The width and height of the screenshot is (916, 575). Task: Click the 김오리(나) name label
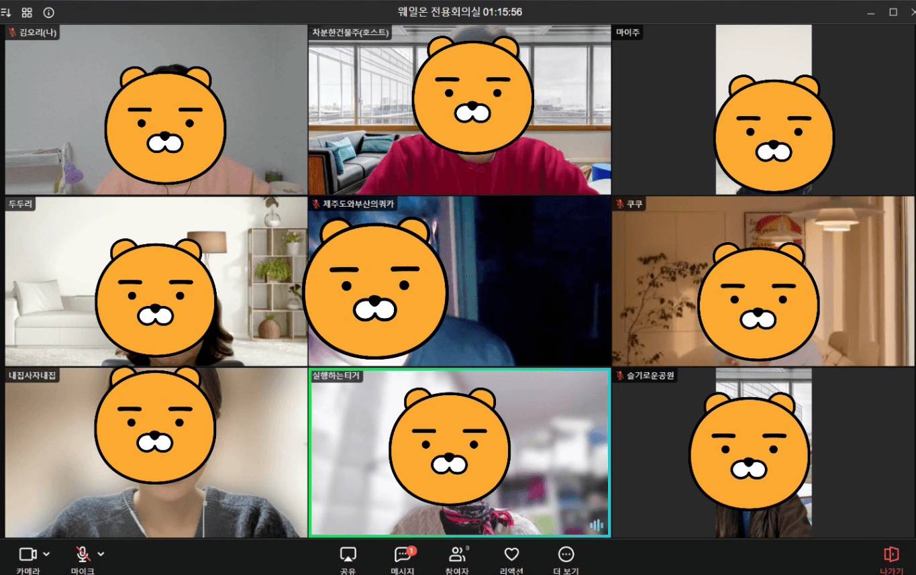(33, 32)
